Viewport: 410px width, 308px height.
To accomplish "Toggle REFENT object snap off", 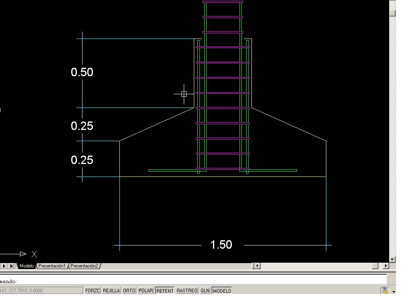I will (x=165, y=290).
